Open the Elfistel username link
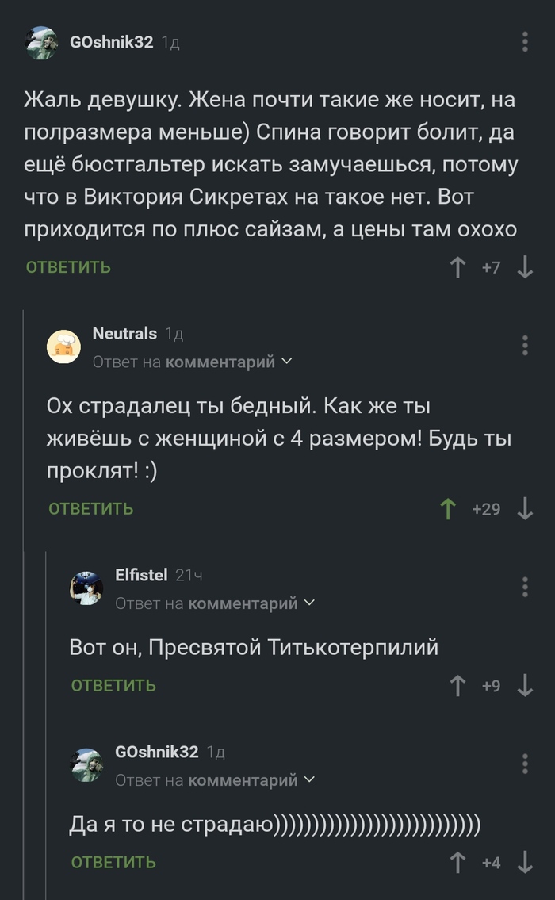Viewport: 555px width, 900px height. [142, 575]
